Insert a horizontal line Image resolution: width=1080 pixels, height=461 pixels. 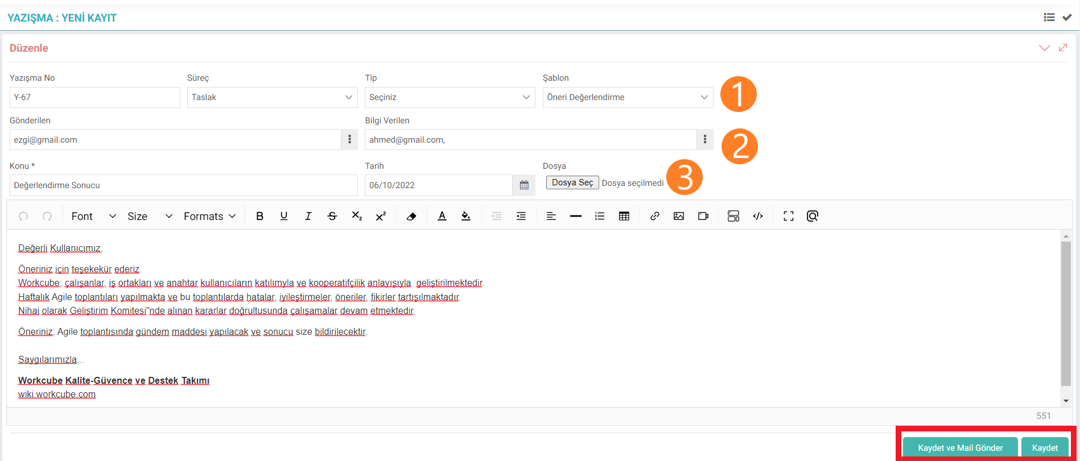(575, 216)
